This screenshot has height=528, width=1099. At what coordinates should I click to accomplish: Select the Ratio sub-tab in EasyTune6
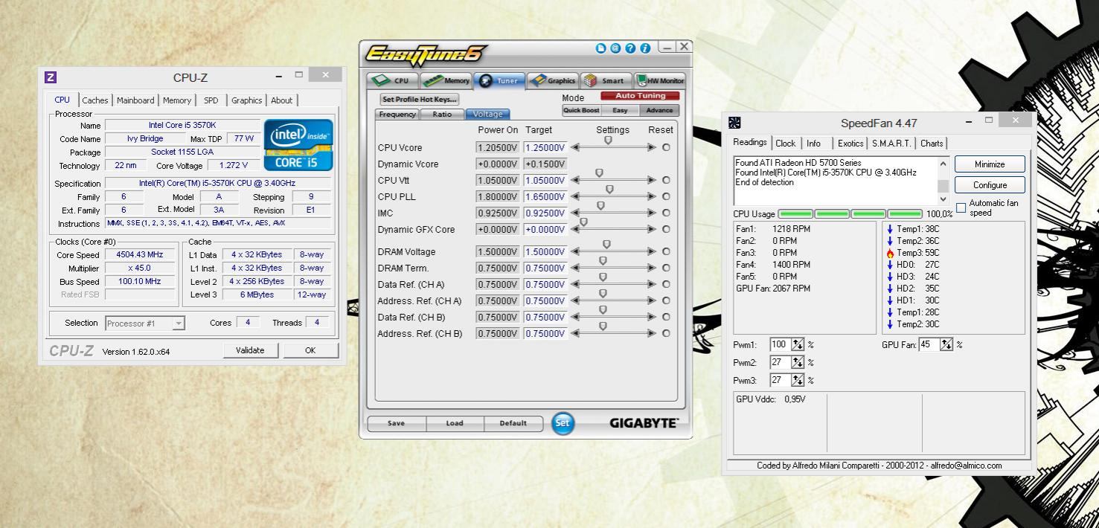(x=442, y=114)
